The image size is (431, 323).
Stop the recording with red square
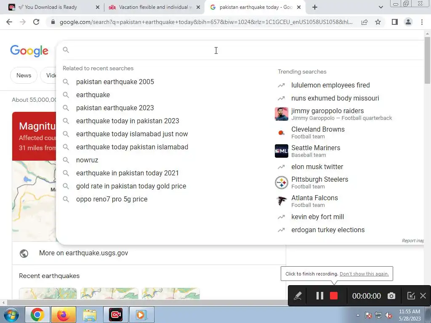click(334, 296)
